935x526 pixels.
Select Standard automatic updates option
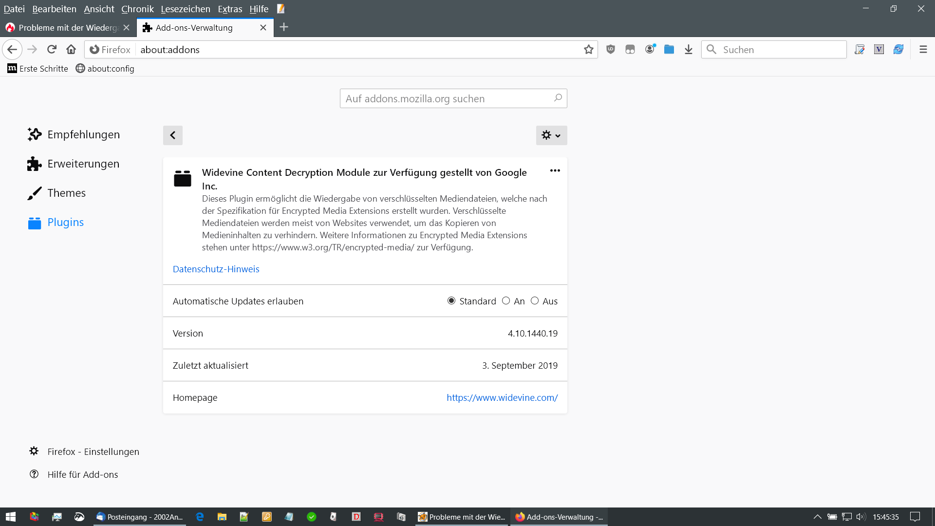pyautogui.click(x=451, y=301)
